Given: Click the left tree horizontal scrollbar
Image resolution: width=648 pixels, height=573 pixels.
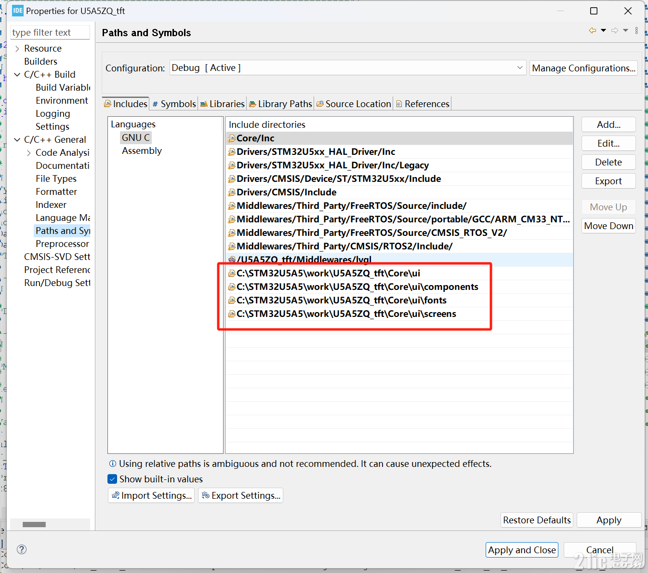Looking at the screenshot, I should pyautogui.click(x=34, y=524).
